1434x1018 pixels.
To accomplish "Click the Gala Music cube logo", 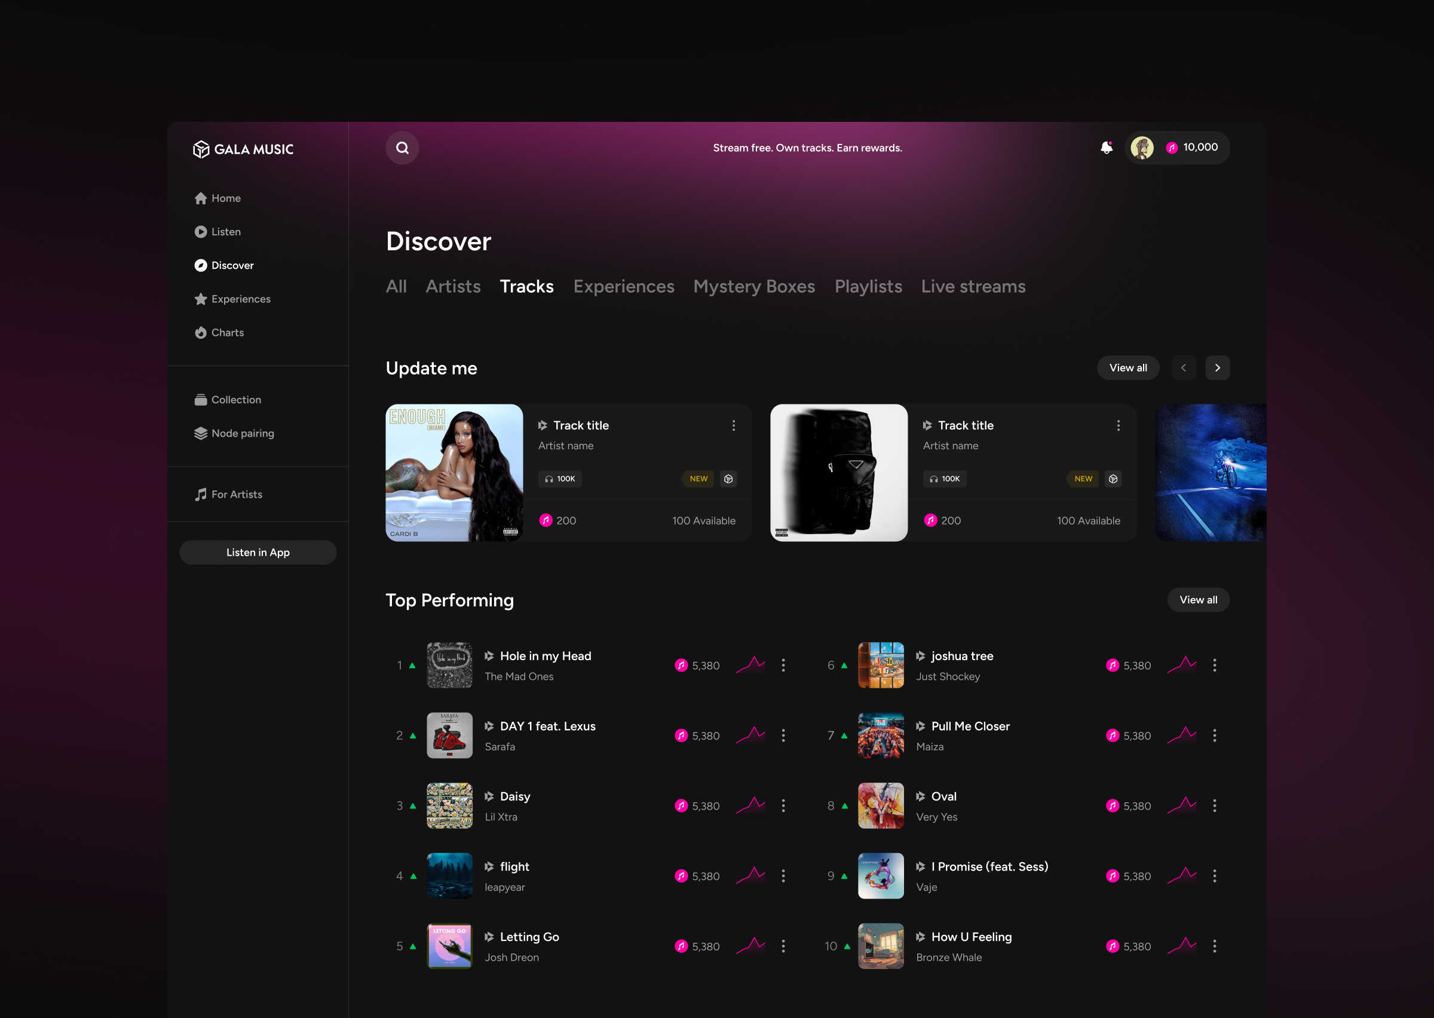I will [201, 149].
